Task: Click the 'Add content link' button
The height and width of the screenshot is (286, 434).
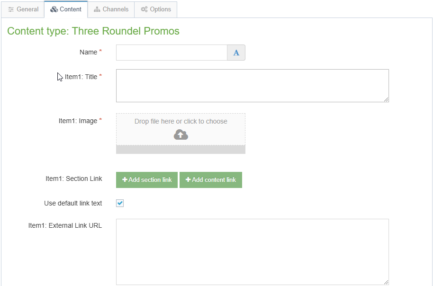Action: click(211, 180)
